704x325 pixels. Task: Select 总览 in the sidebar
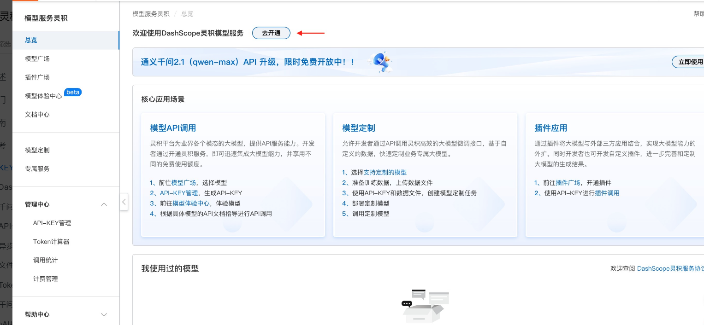click(x=30, y=40)
